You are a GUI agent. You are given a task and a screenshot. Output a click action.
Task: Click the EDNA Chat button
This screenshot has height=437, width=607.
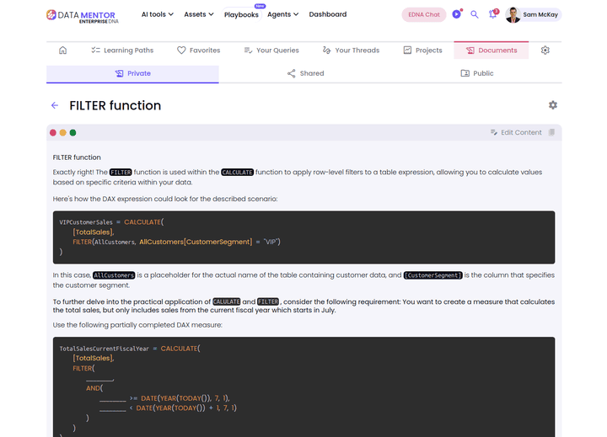pyautogui.click(x=424, y=14)
